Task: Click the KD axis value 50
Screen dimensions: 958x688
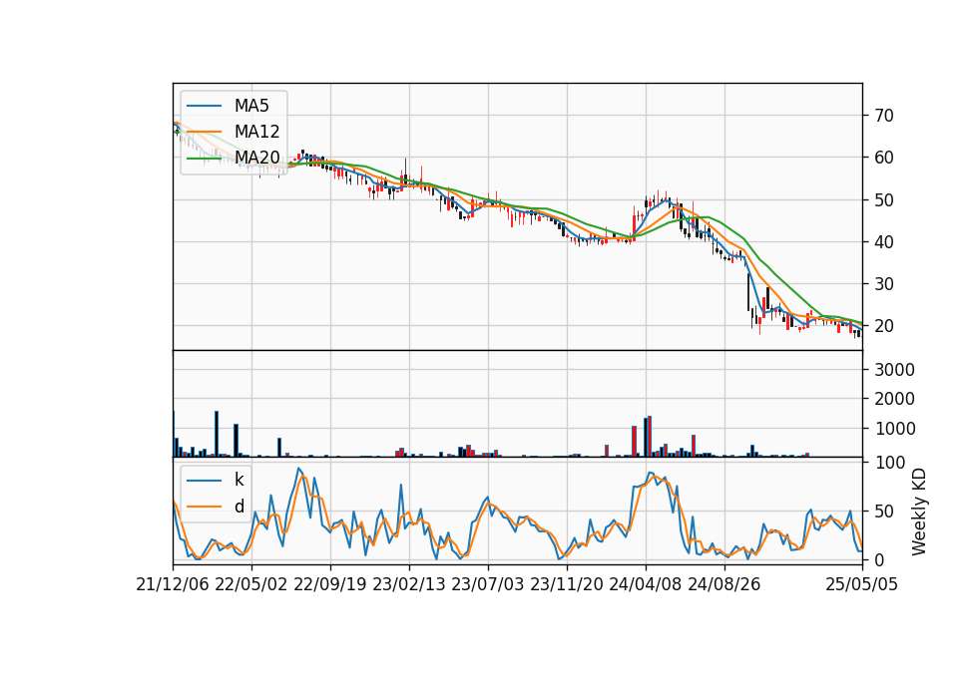Action: [x=883, y=511]
